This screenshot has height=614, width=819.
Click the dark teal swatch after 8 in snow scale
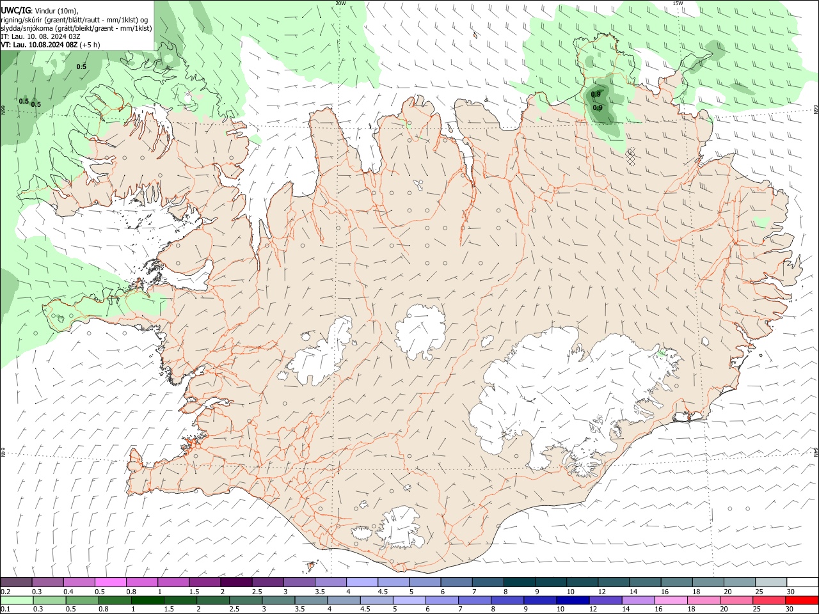tap(519, 582)
